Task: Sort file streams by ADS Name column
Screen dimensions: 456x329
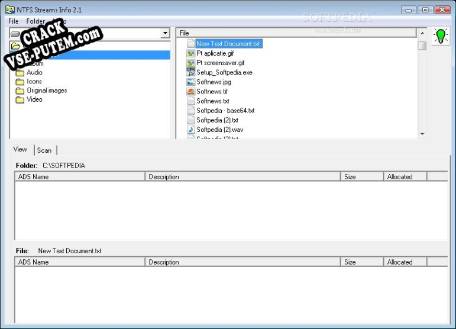Action: point(80,262)
